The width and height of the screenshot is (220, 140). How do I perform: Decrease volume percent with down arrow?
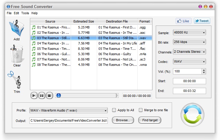click(x=204, y=73)
